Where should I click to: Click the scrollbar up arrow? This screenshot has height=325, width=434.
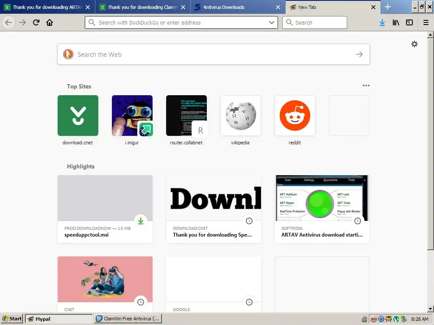click(x=431, y=35)
